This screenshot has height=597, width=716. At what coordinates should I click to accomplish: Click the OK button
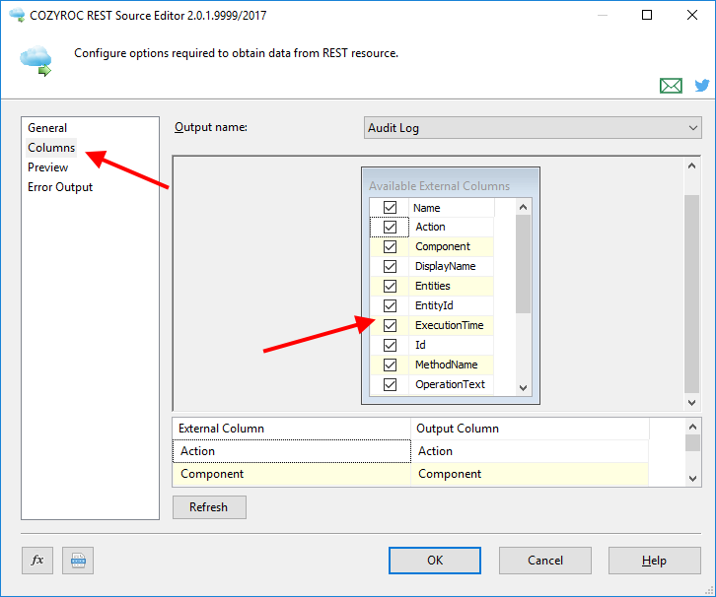[435, 561]
